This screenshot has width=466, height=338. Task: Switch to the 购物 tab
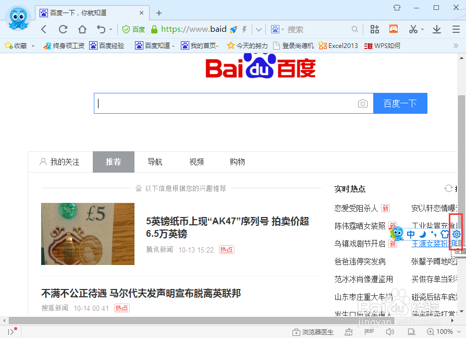click(237, 162)
